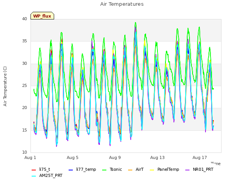This screenshot has width=244, height=183.
Task: Select the li77_temp legend label
Action: (x=86, y=170)
